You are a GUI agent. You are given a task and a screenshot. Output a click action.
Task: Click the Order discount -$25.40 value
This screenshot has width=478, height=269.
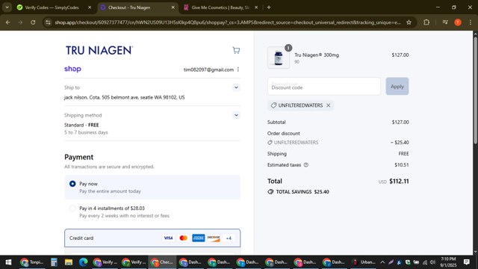pyautogui.click(x=400, y=143)
